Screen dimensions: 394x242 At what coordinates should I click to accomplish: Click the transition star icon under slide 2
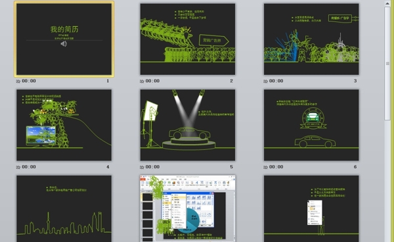pos(142,82)
